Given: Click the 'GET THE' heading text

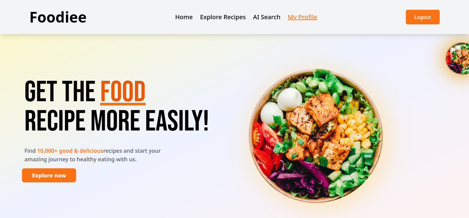Looking at the screenshot, I should point(60,91).
